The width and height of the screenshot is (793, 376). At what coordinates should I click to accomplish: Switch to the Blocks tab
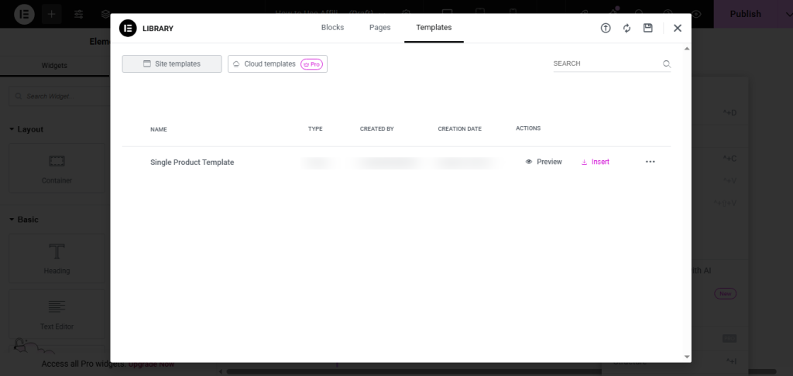[x=332, y=28]
